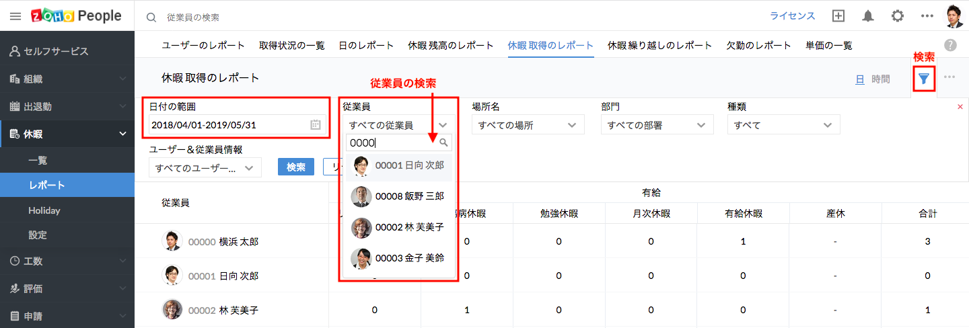Select 00008 飯野 三郎 from employee list
969x328 pixels.
click(x=398, y=196)
